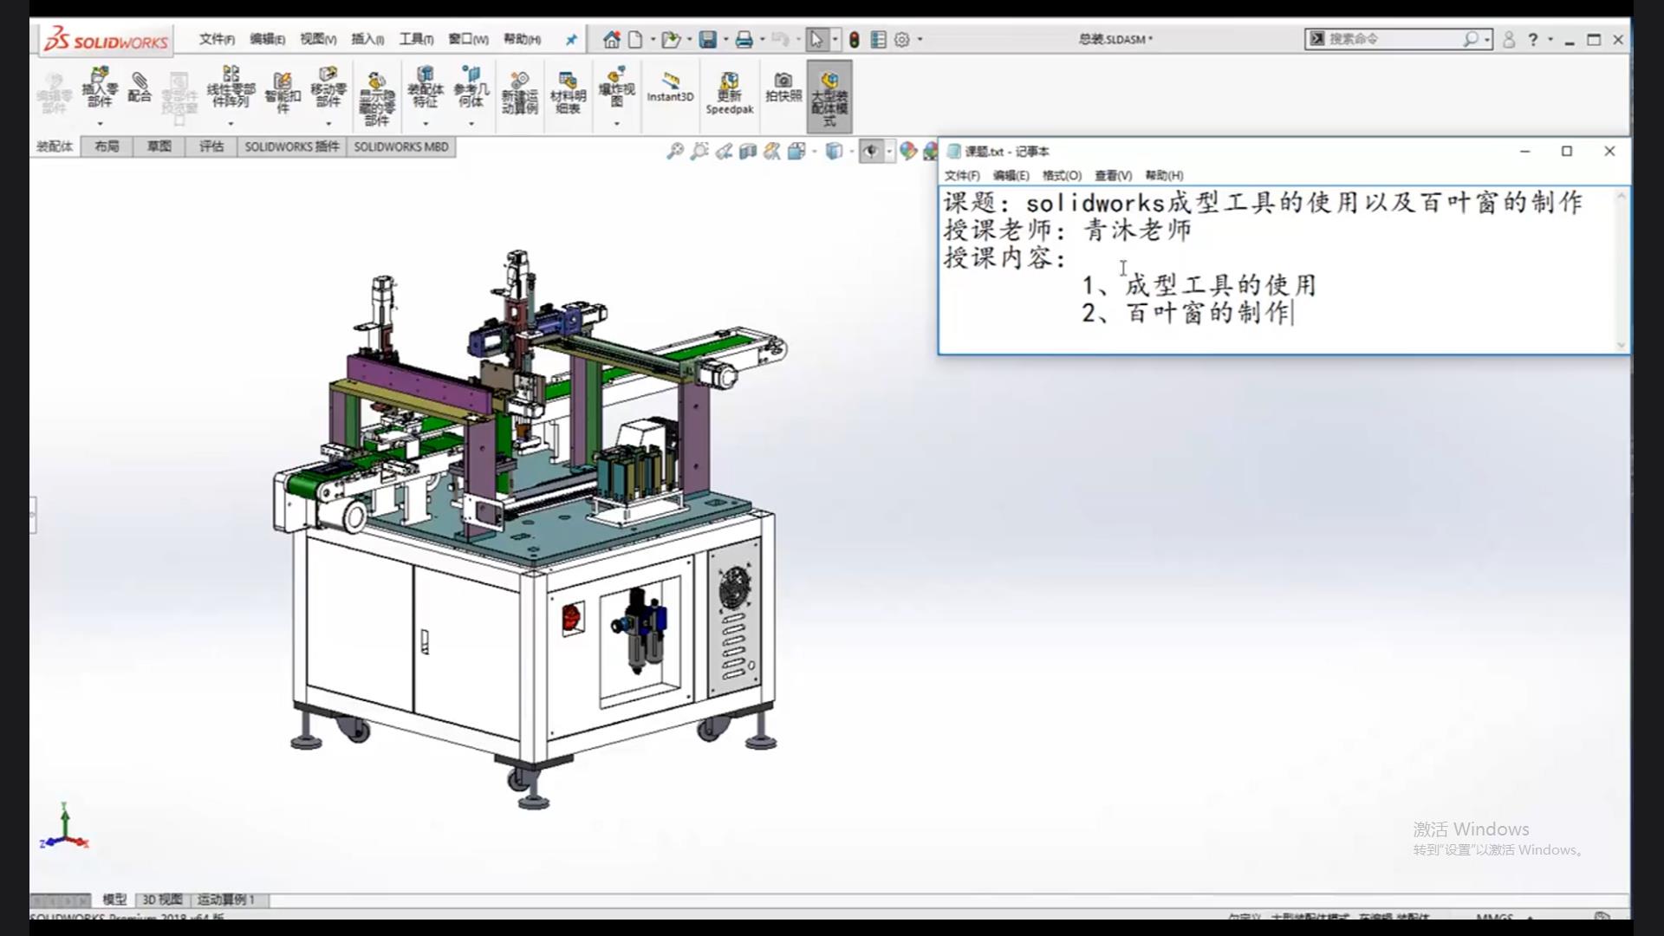Select the 移动零部件 Move Component tool

328,87
